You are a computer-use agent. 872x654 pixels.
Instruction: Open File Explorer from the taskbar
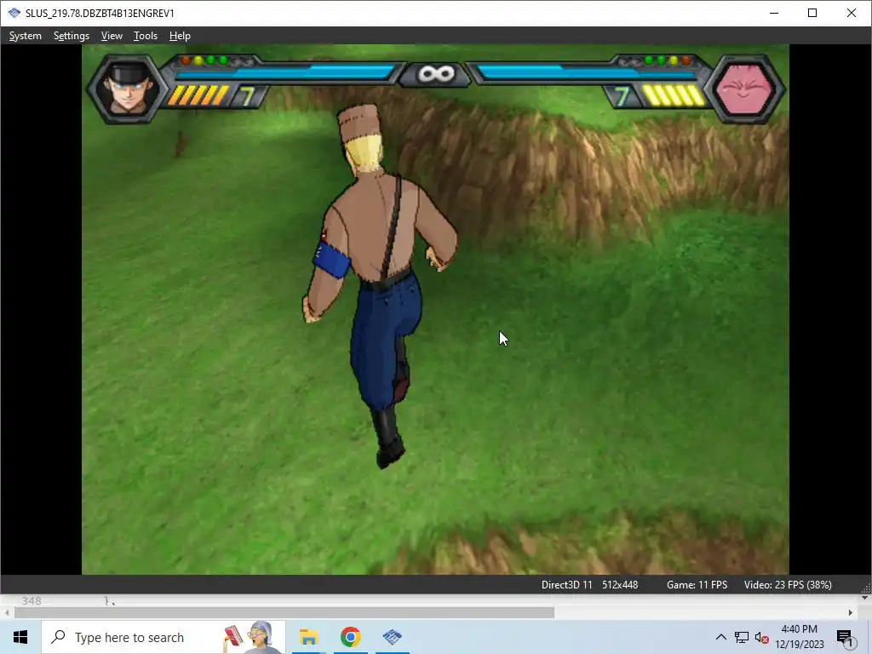308,637
